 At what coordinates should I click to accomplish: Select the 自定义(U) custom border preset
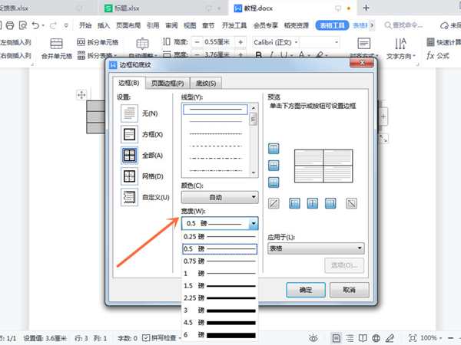pyautogui.click(x=130, y=197)
